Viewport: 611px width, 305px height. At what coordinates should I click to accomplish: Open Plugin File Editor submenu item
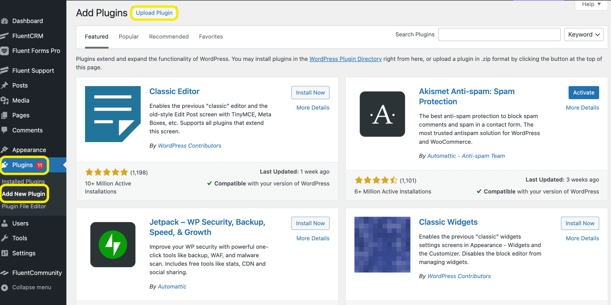pos(24,206)
